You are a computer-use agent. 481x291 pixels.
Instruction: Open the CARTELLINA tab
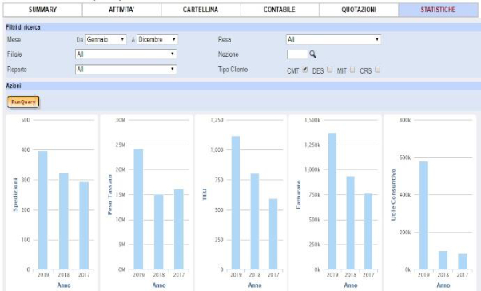click(201, 10)
